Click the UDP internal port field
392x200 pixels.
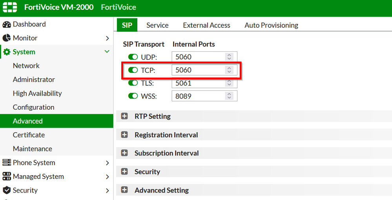198,57
